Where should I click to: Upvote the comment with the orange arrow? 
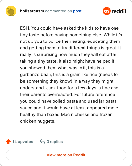pyautogui.click(x=8, y=142)
